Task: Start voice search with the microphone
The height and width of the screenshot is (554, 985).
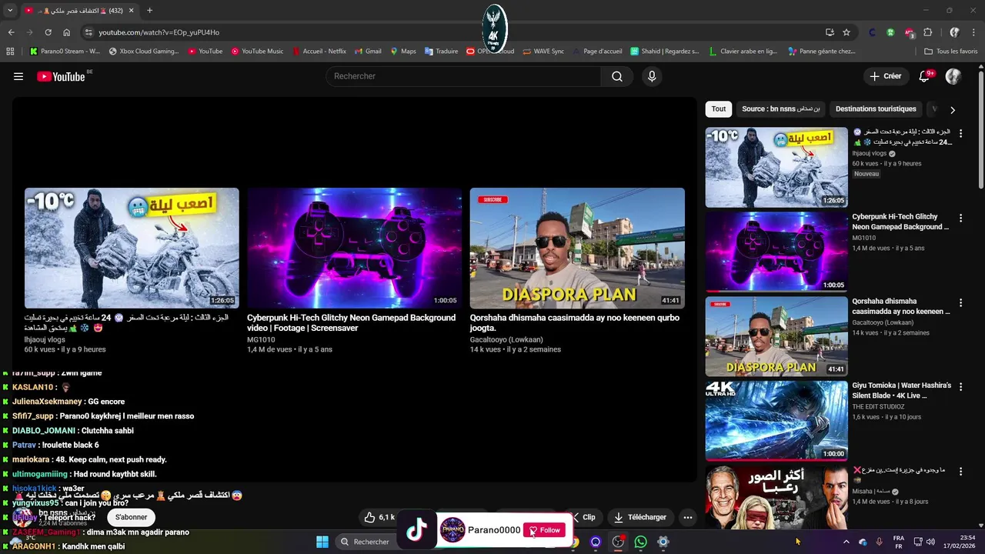Action: tap(652, 76)
